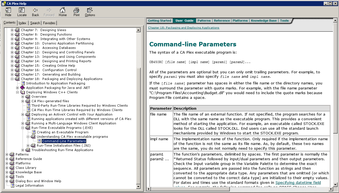The height and width of the screenshot is (193, 339).
Task: Click content pane horizontal scroll-right arrow
Action: (x=331, y=189)
